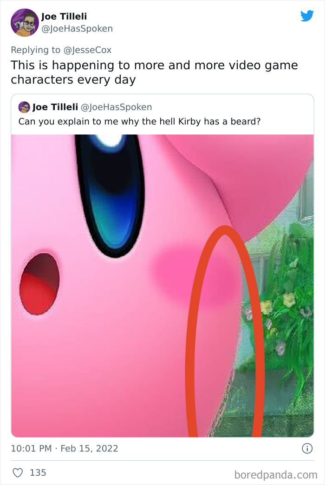Open the @JesseCox mention link
325x485 pixels.
[88, 49]
